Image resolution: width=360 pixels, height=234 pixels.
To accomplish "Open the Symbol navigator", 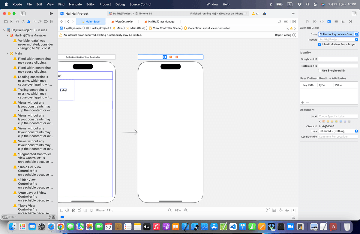I will (x=17, y=22).
